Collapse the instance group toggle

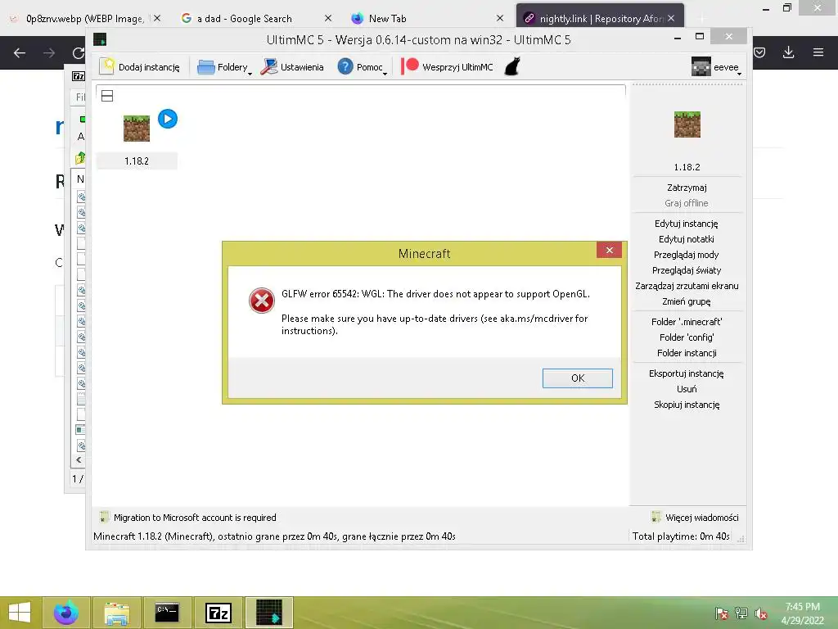coord(107,96)
